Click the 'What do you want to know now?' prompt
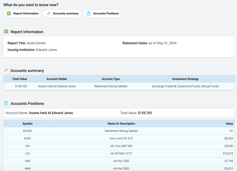This screenshot has height=171, width=237. pyautogui.click(x=31, y=5)
